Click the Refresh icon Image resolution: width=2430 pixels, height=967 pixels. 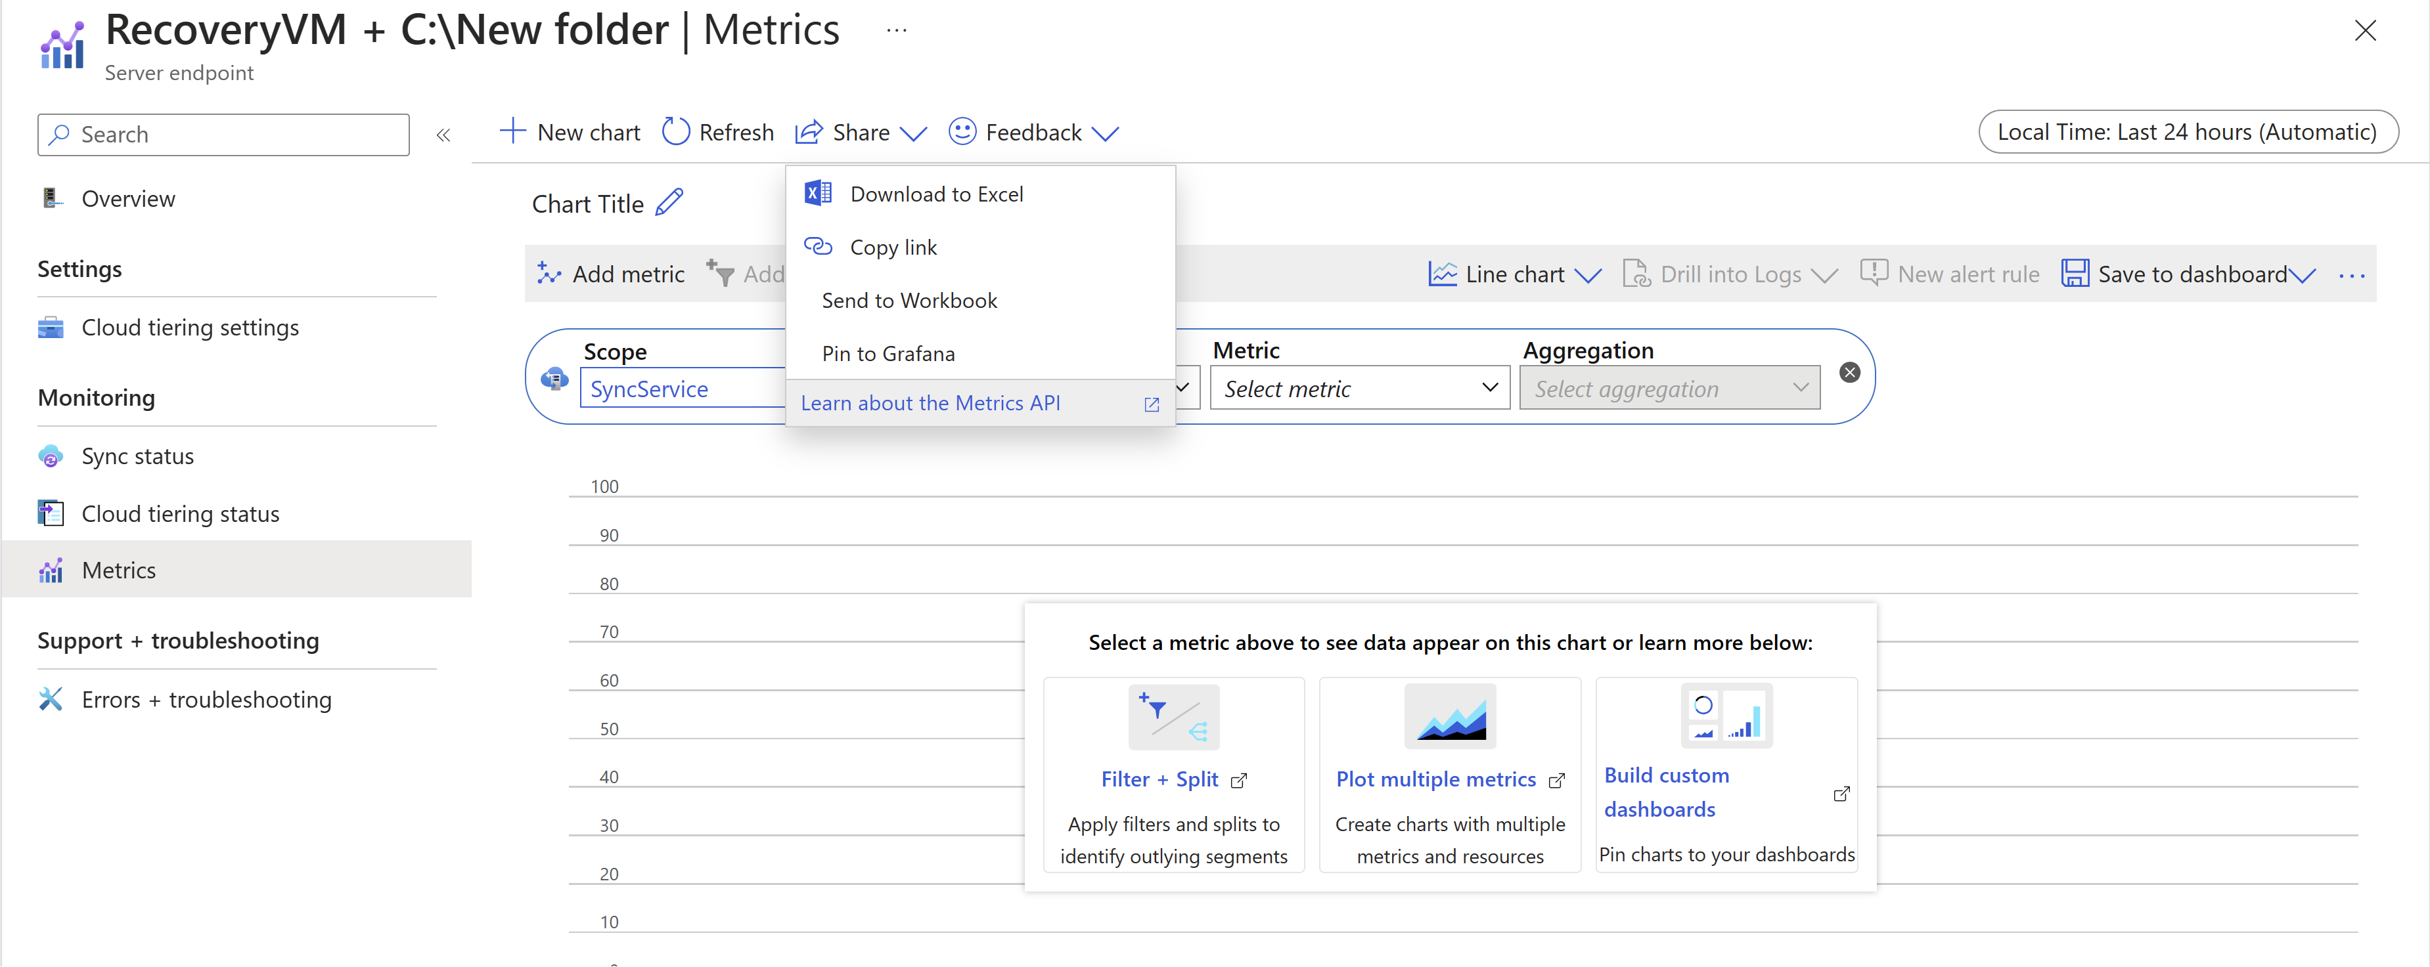[675, 132]
